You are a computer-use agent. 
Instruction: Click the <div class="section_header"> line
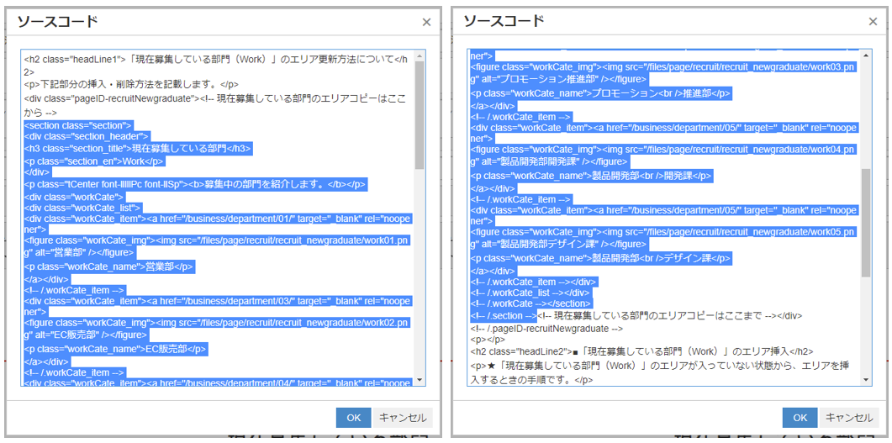coord(87,136)
